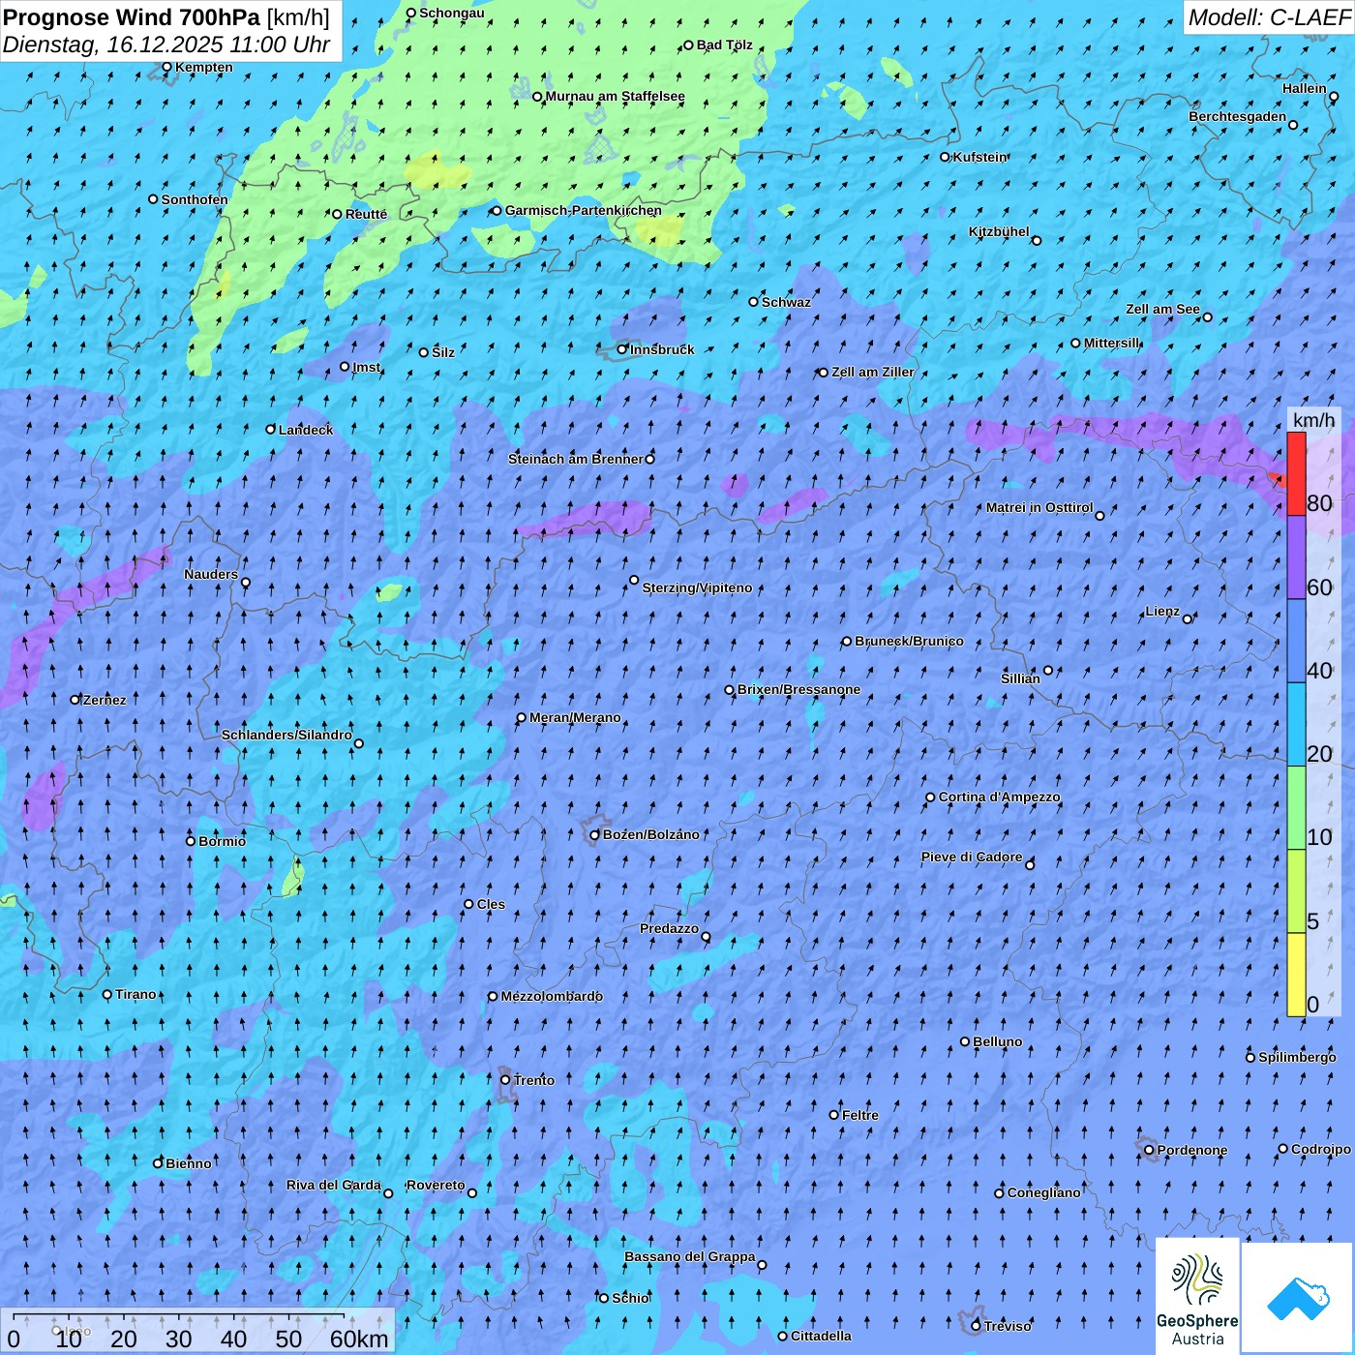Click the Bozen/Bolzano city marker
This screenshot has width=1355, height=1355.
point(595,834)
